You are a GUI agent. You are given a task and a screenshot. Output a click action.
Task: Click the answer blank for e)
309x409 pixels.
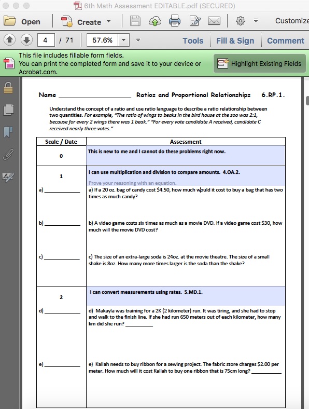[62, 364]
